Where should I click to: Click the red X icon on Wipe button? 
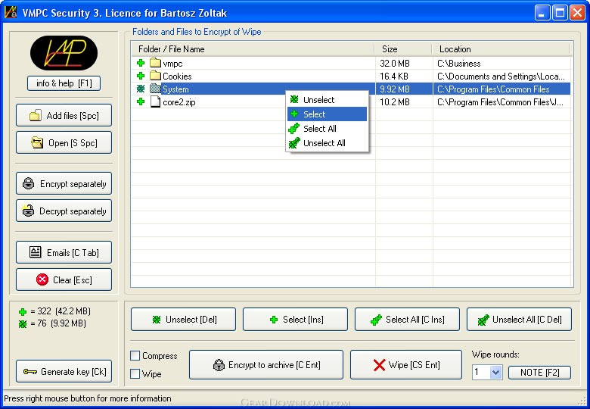coord(379,365)
